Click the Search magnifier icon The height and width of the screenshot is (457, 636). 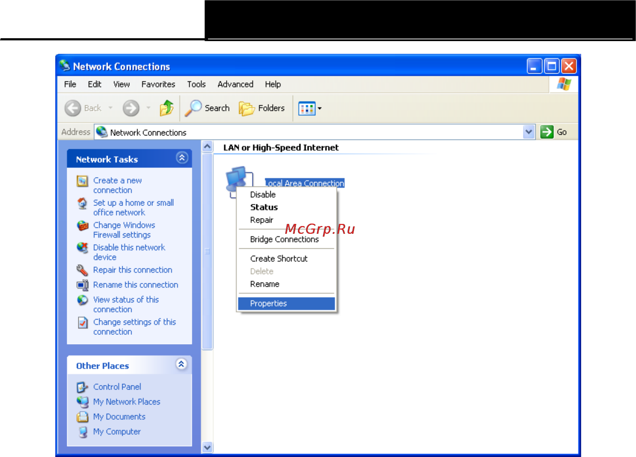pos(193,108)
